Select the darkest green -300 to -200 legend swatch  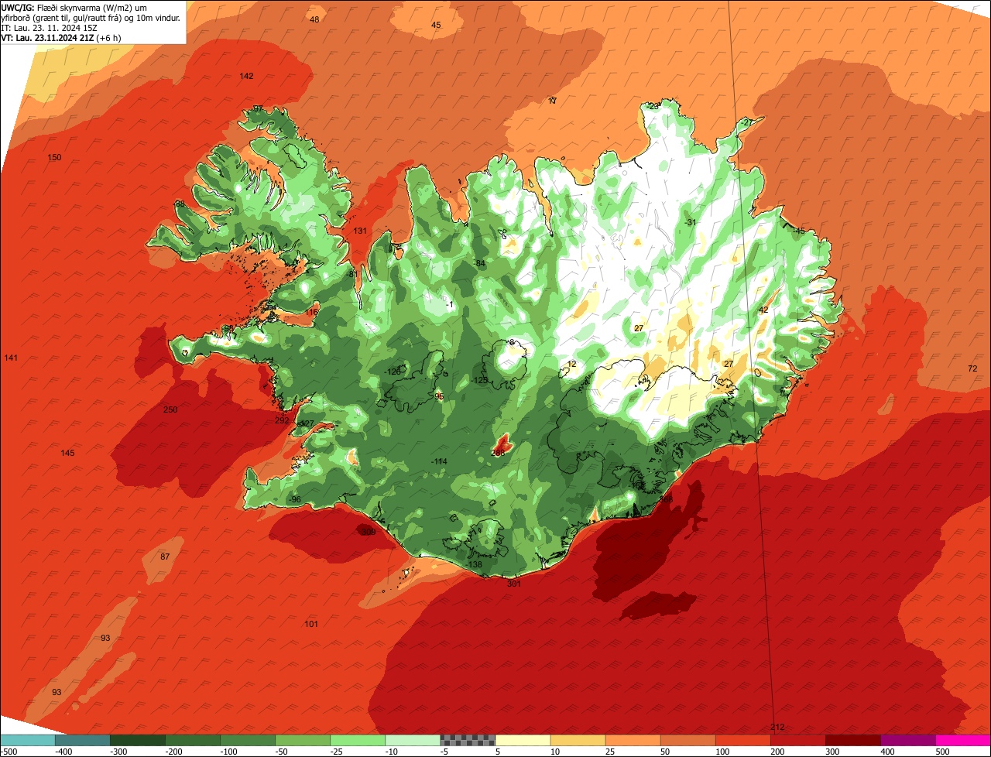coord(138,740)
